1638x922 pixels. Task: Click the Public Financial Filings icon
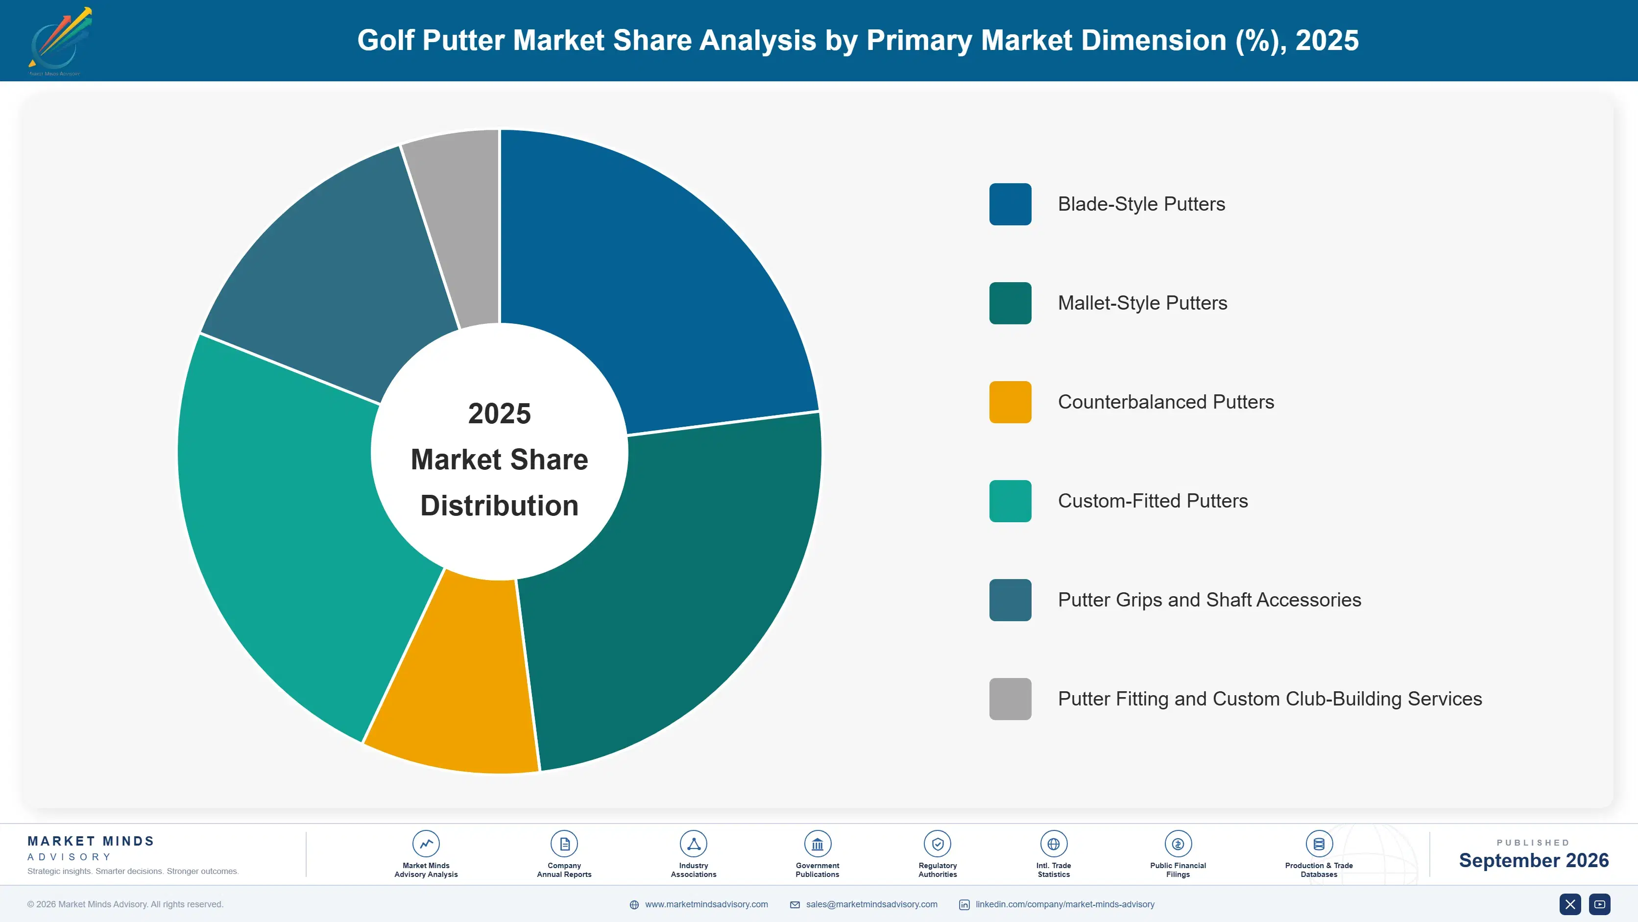pos(1178,844)
